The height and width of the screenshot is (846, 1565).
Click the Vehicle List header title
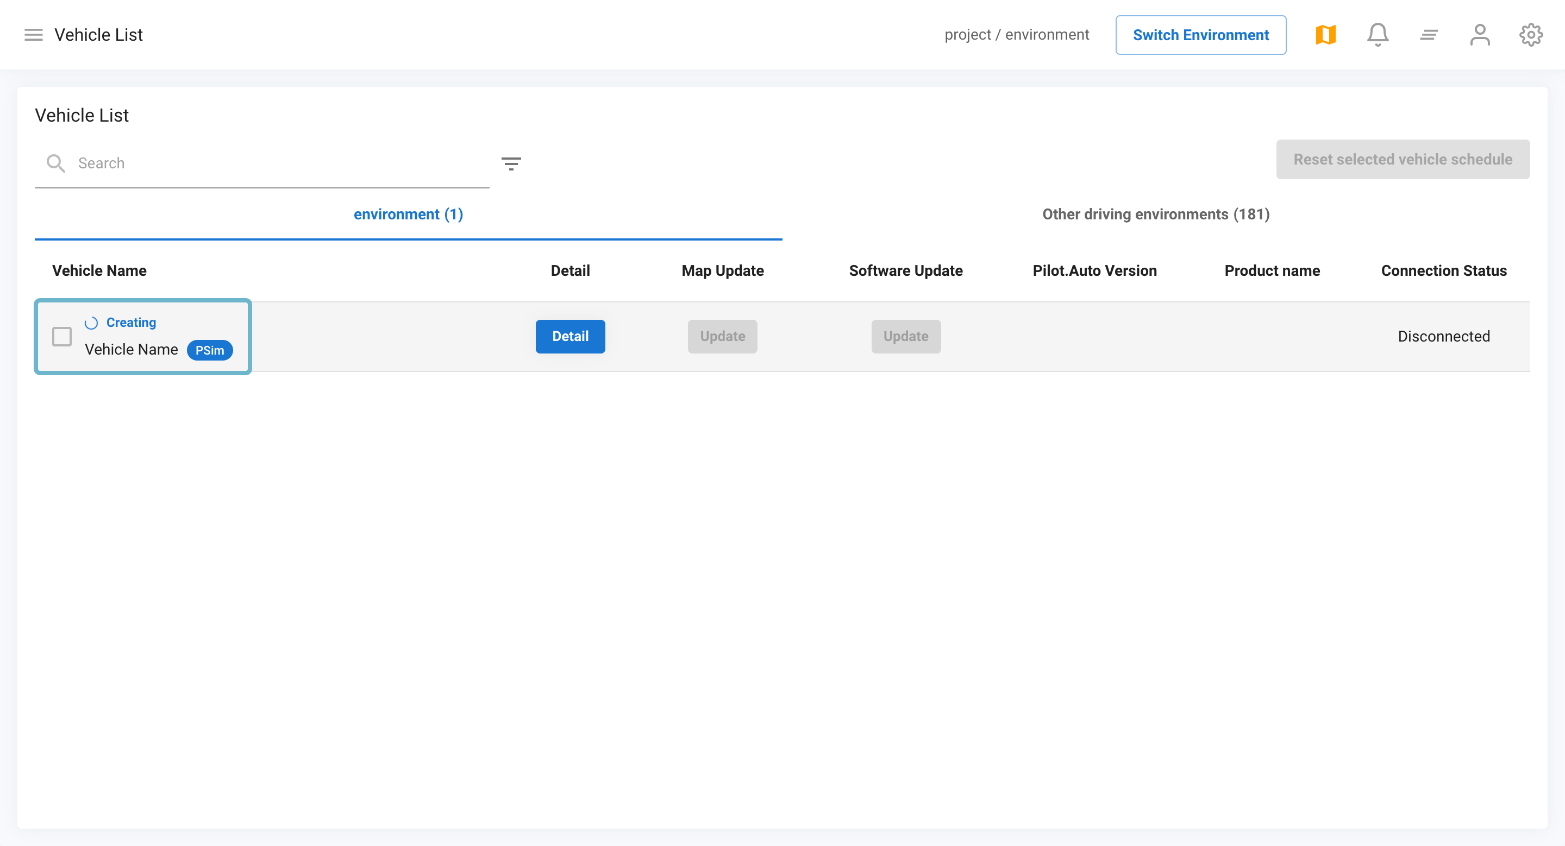(x=98, y=35)
